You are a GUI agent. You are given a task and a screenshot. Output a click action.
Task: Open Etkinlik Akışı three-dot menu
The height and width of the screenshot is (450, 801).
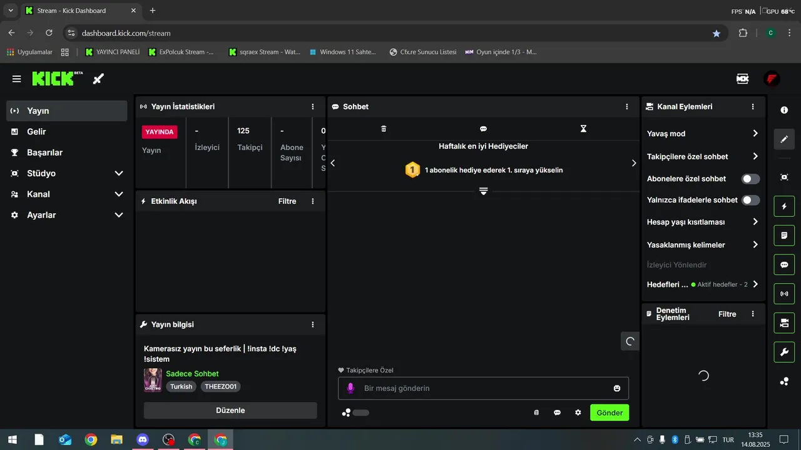point(313,201)
